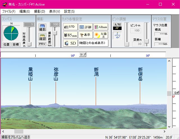
Task: Click the 撮影範囲 km range slider
Action: point(55,35)
